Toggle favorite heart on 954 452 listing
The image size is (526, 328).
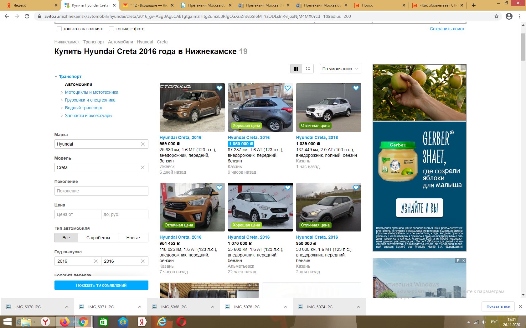[x=219, y=188]
